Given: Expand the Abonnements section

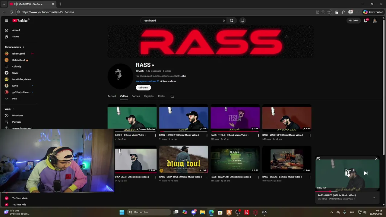Looking at the screenshot, I should pos(14,47).
